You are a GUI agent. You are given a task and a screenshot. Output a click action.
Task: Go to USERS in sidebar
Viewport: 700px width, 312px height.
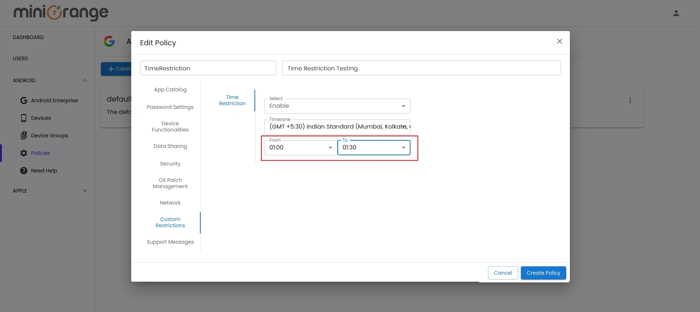click(20, 58)
